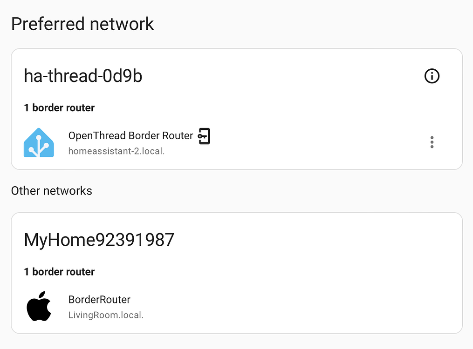Click the OpenThread Border Router label

tap(130, 135)
